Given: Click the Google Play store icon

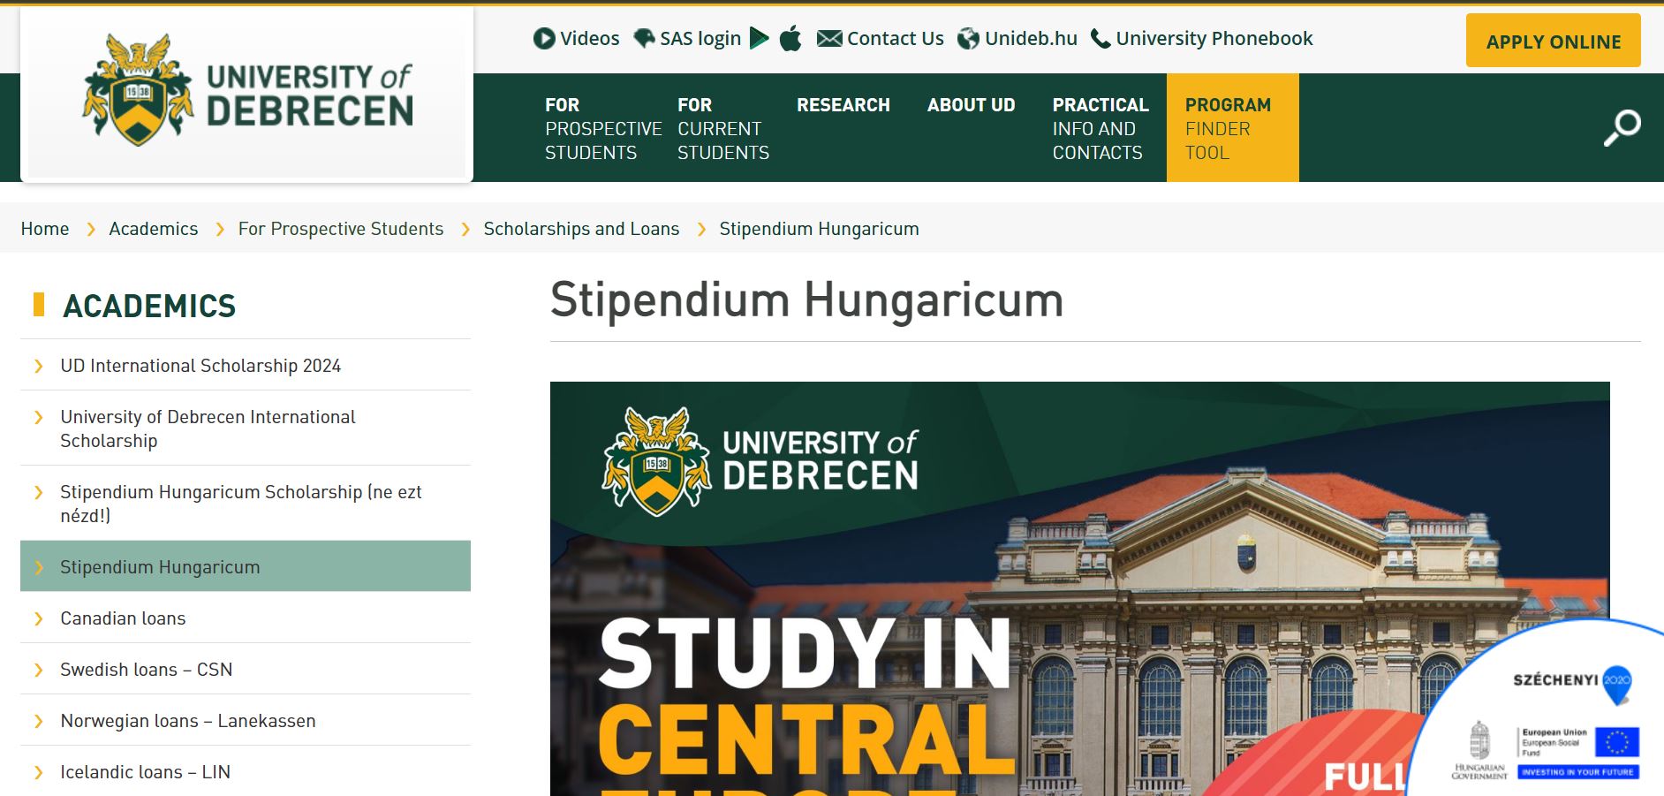Looking at the screenshot, I should coord(759,38).
